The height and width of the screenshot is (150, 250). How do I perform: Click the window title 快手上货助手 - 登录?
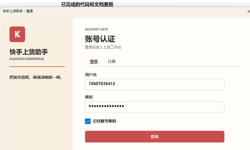click(18, 11)
